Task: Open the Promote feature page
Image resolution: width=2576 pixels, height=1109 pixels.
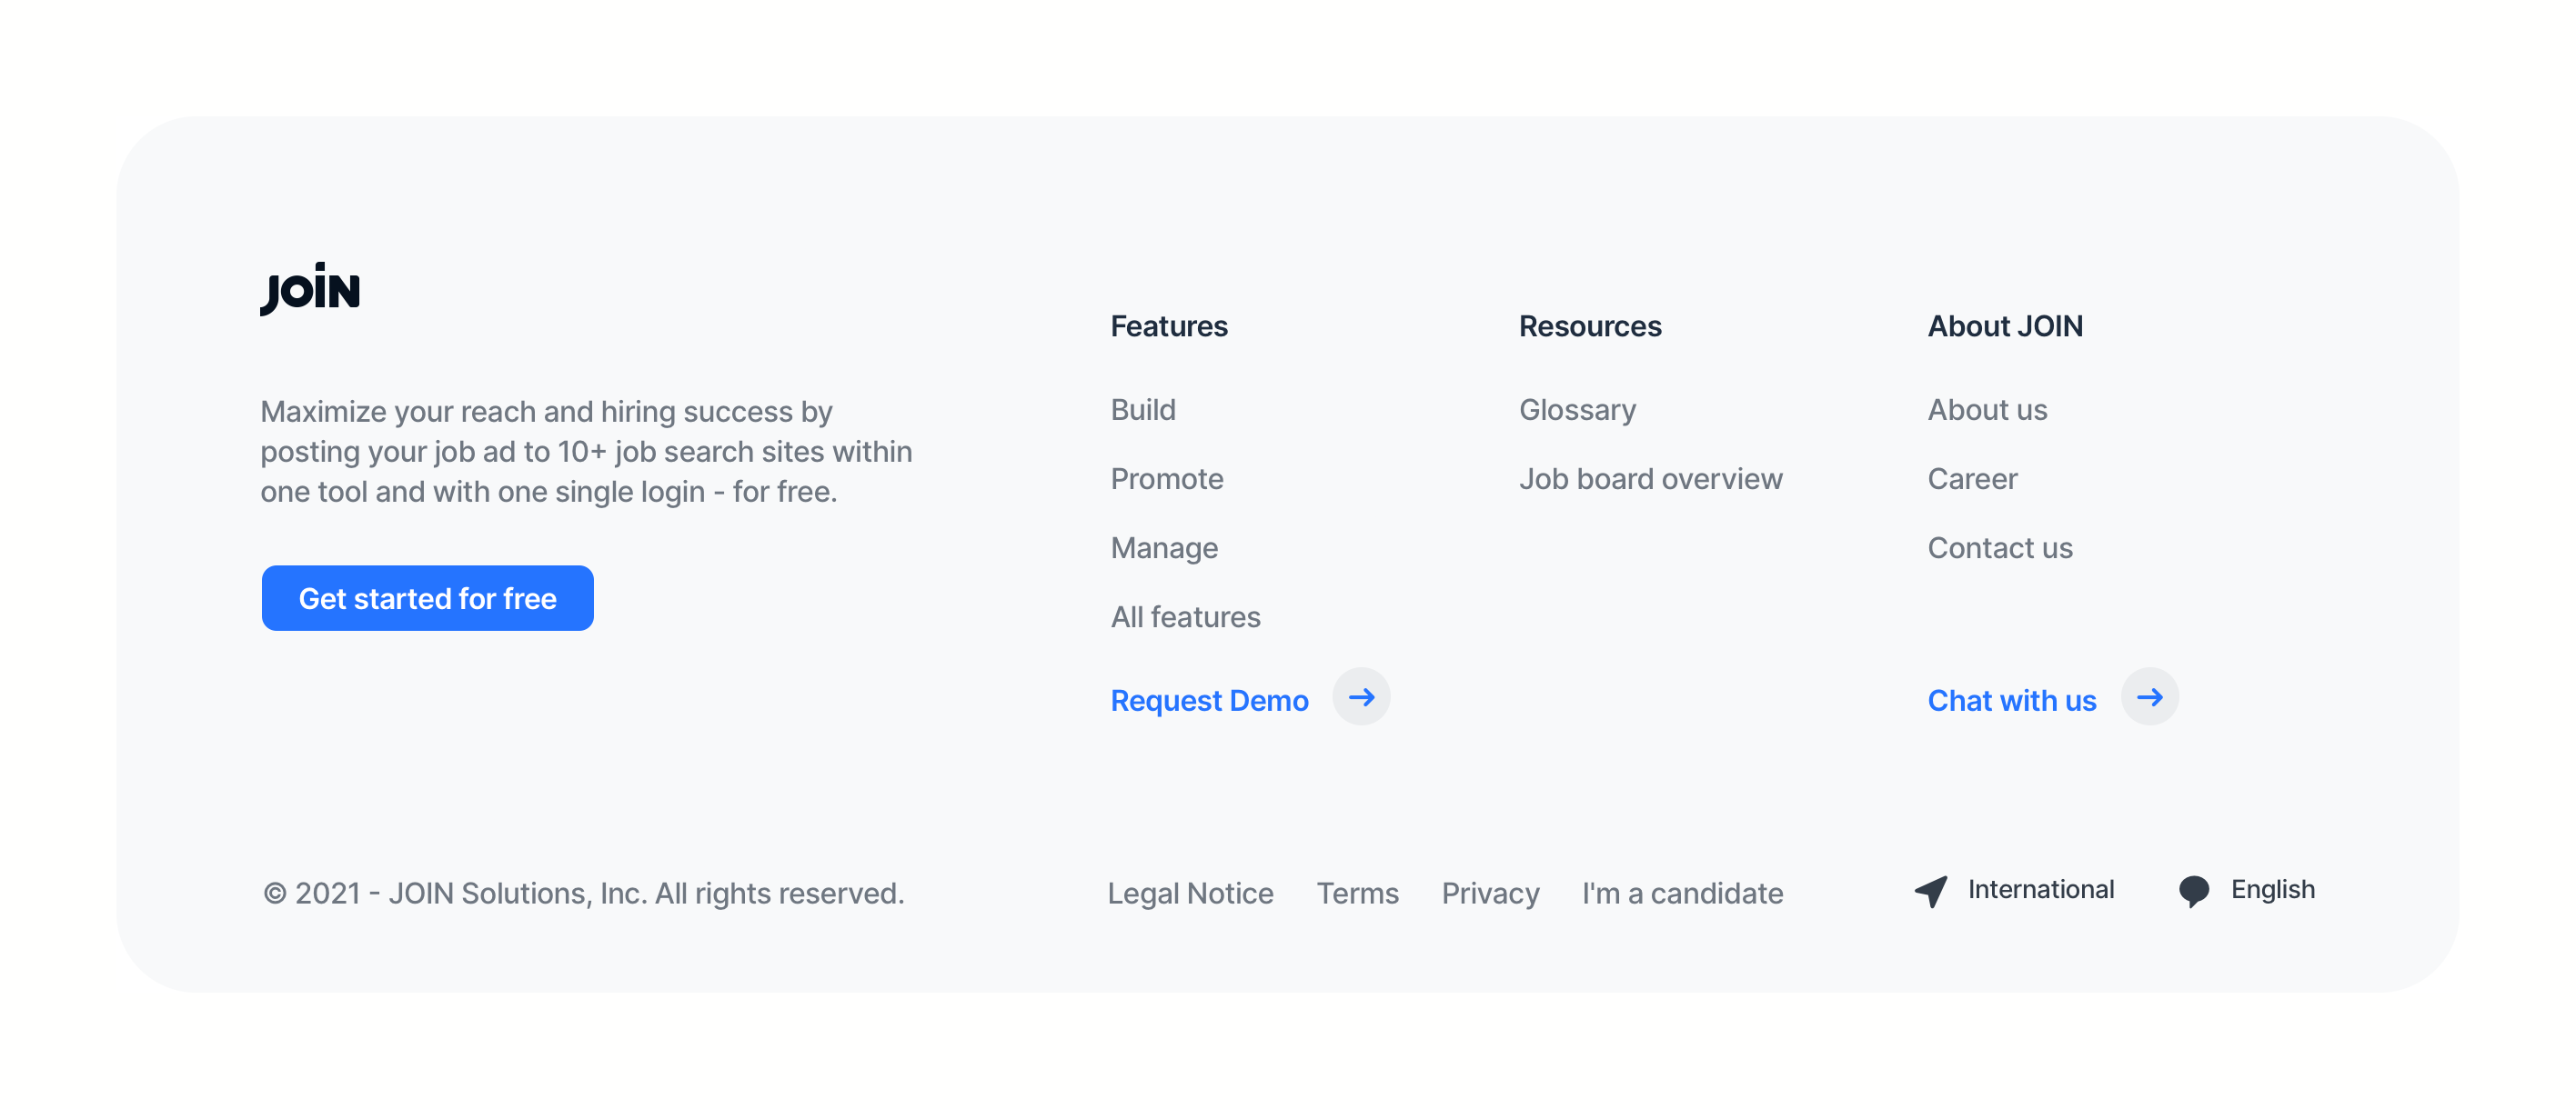Action: (x=1166, y=478)
